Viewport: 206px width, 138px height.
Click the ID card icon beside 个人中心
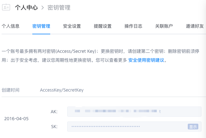6,7
